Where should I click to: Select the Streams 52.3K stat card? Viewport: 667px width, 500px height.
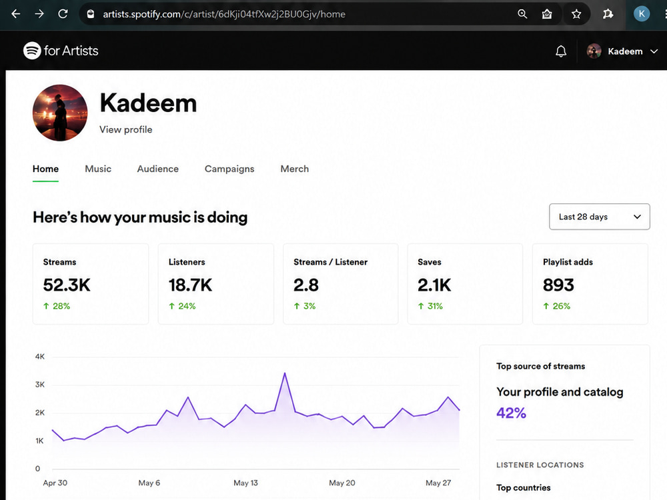pyautogui.click(x=91, y=283)
